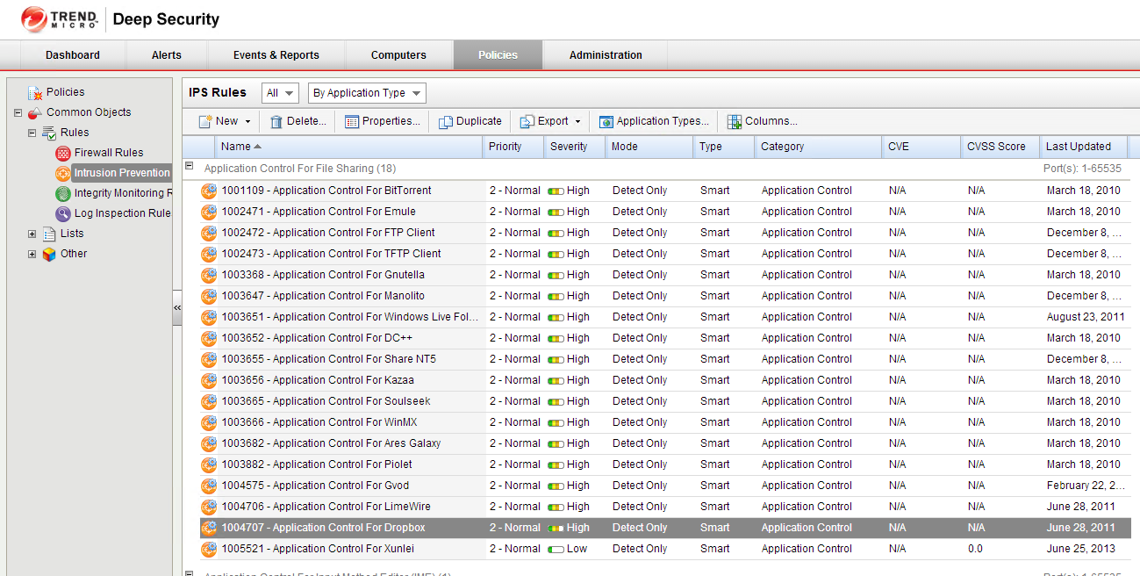Collapse the left sidebar with the splitter arrow
Image resolution: width=1140 pixels, height=576 pixels.
click(x=177, y=308)
